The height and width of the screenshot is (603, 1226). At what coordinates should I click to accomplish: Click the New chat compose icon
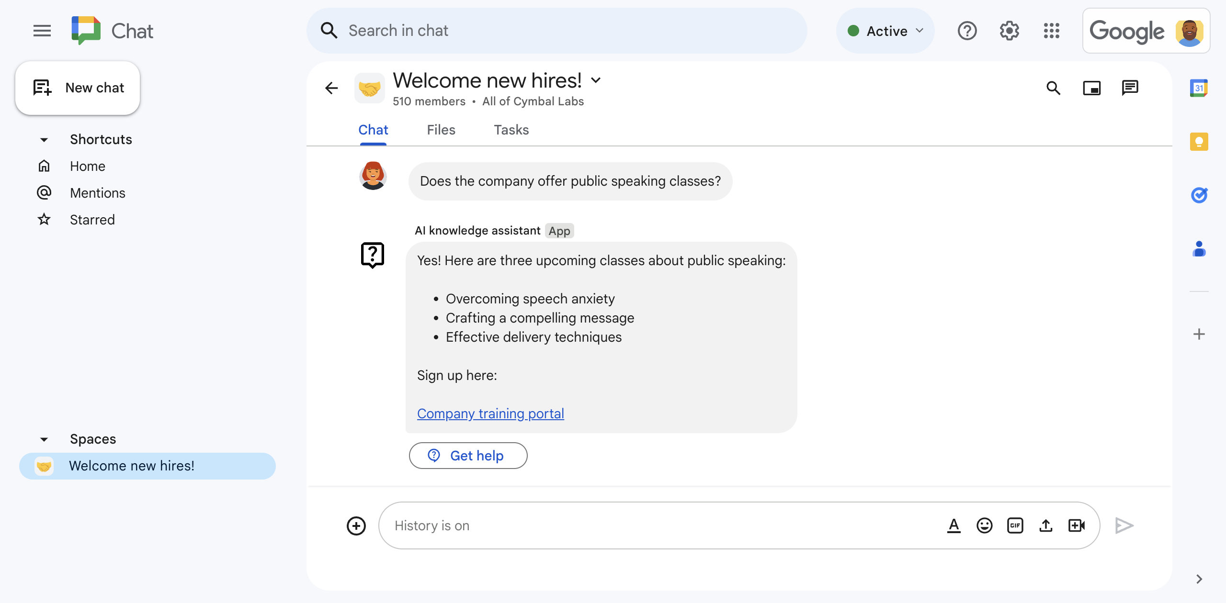tap(42, 88)
